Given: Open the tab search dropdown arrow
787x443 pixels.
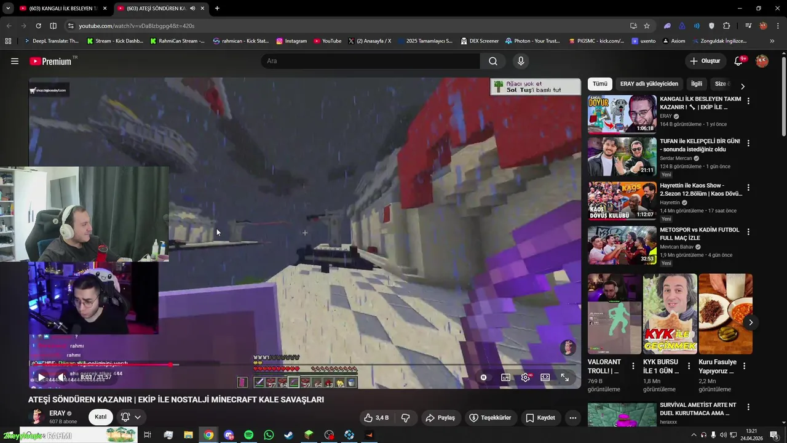Looking at the screenshot, I should tap(7, 9).
